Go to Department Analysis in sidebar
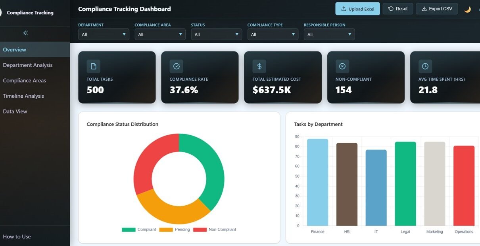Image resolution: width=480 pixels, height=246 pixels. 28,65
